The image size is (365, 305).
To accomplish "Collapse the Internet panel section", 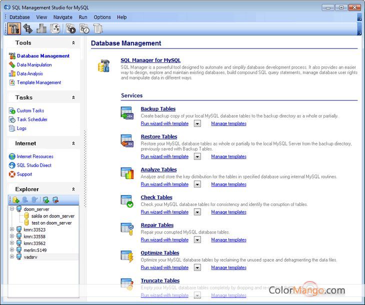I will point(73,143).
